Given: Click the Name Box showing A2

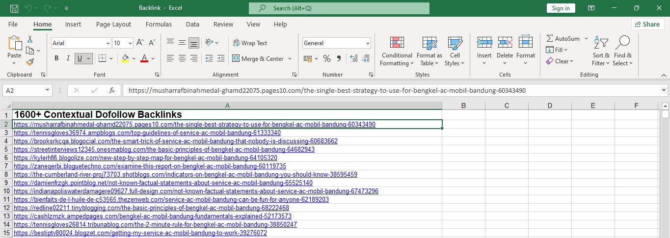Looking at the screenshot, I should pyautogui.click(x=27, y=90).
